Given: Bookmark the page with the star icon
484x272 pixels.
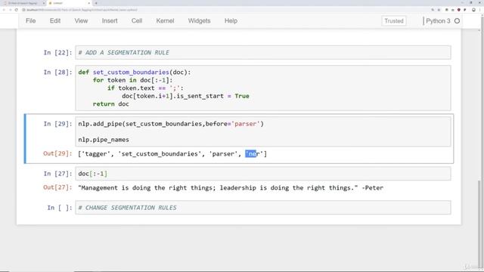Looking at the screenshot, I should [x=439, y=10].
